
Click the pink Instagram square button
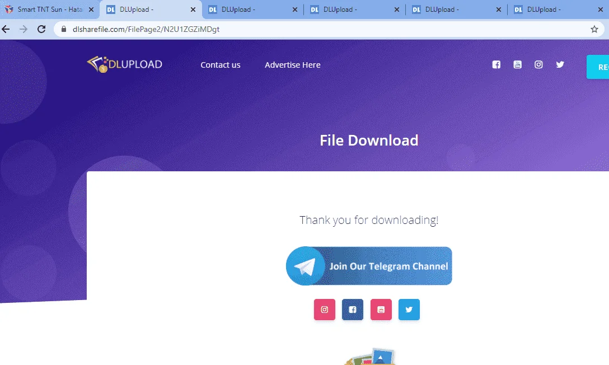324,310
